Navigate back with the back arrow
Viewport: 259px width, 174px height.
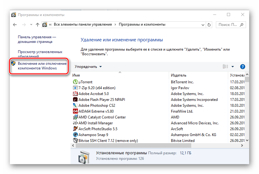pyautogui.click(x=15, y=25)
